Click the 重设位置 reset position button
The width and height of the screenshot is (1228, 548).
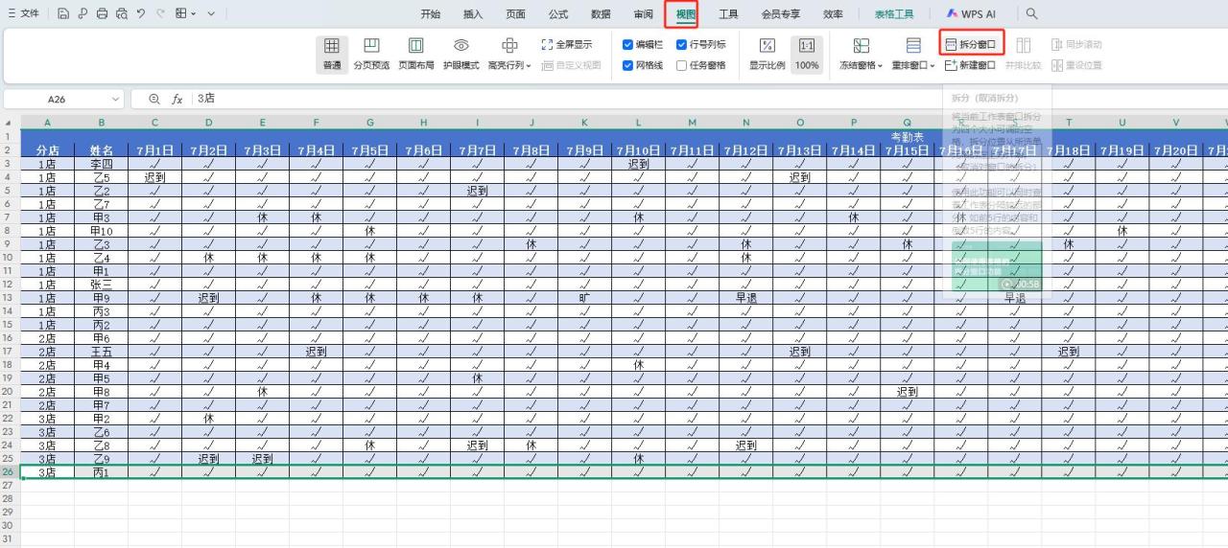tap(1076, 65)
